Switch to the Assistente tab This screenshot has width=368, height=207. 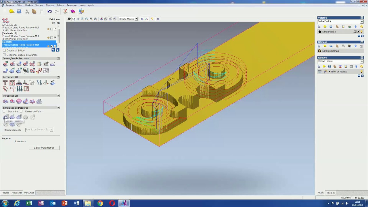pyautogui.click(x=17, y=193)
